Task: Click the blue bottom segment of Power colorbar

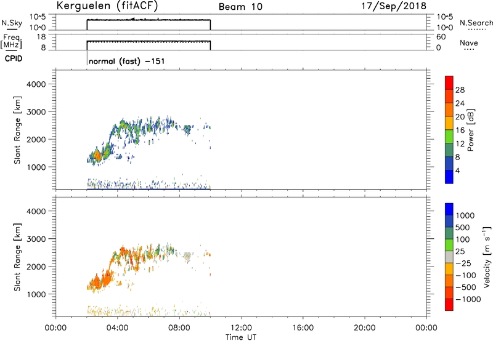Action: coord(449,177)
